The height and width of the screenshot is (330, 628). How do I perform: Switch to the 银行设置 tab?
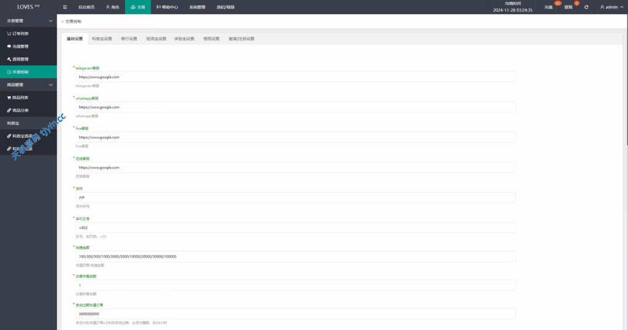point(129,39)
